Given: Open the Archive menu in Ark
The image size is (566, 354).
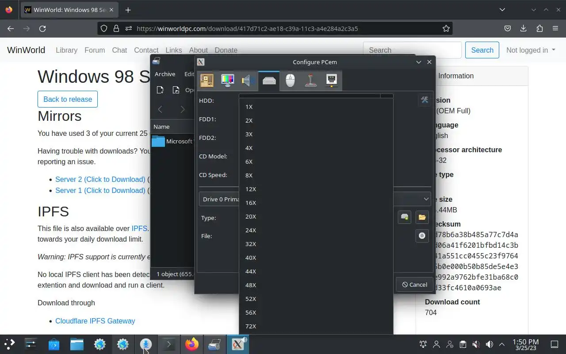Looking at the screenshot, I should coord(165,74).
